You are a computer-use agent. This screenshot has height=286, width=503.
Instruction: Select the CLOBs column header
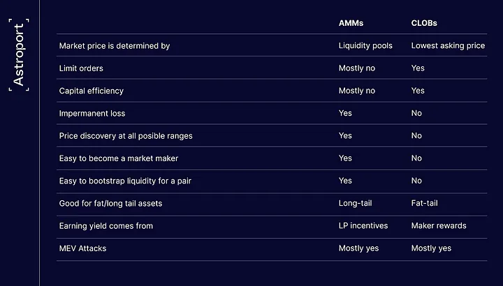point(424,23)
